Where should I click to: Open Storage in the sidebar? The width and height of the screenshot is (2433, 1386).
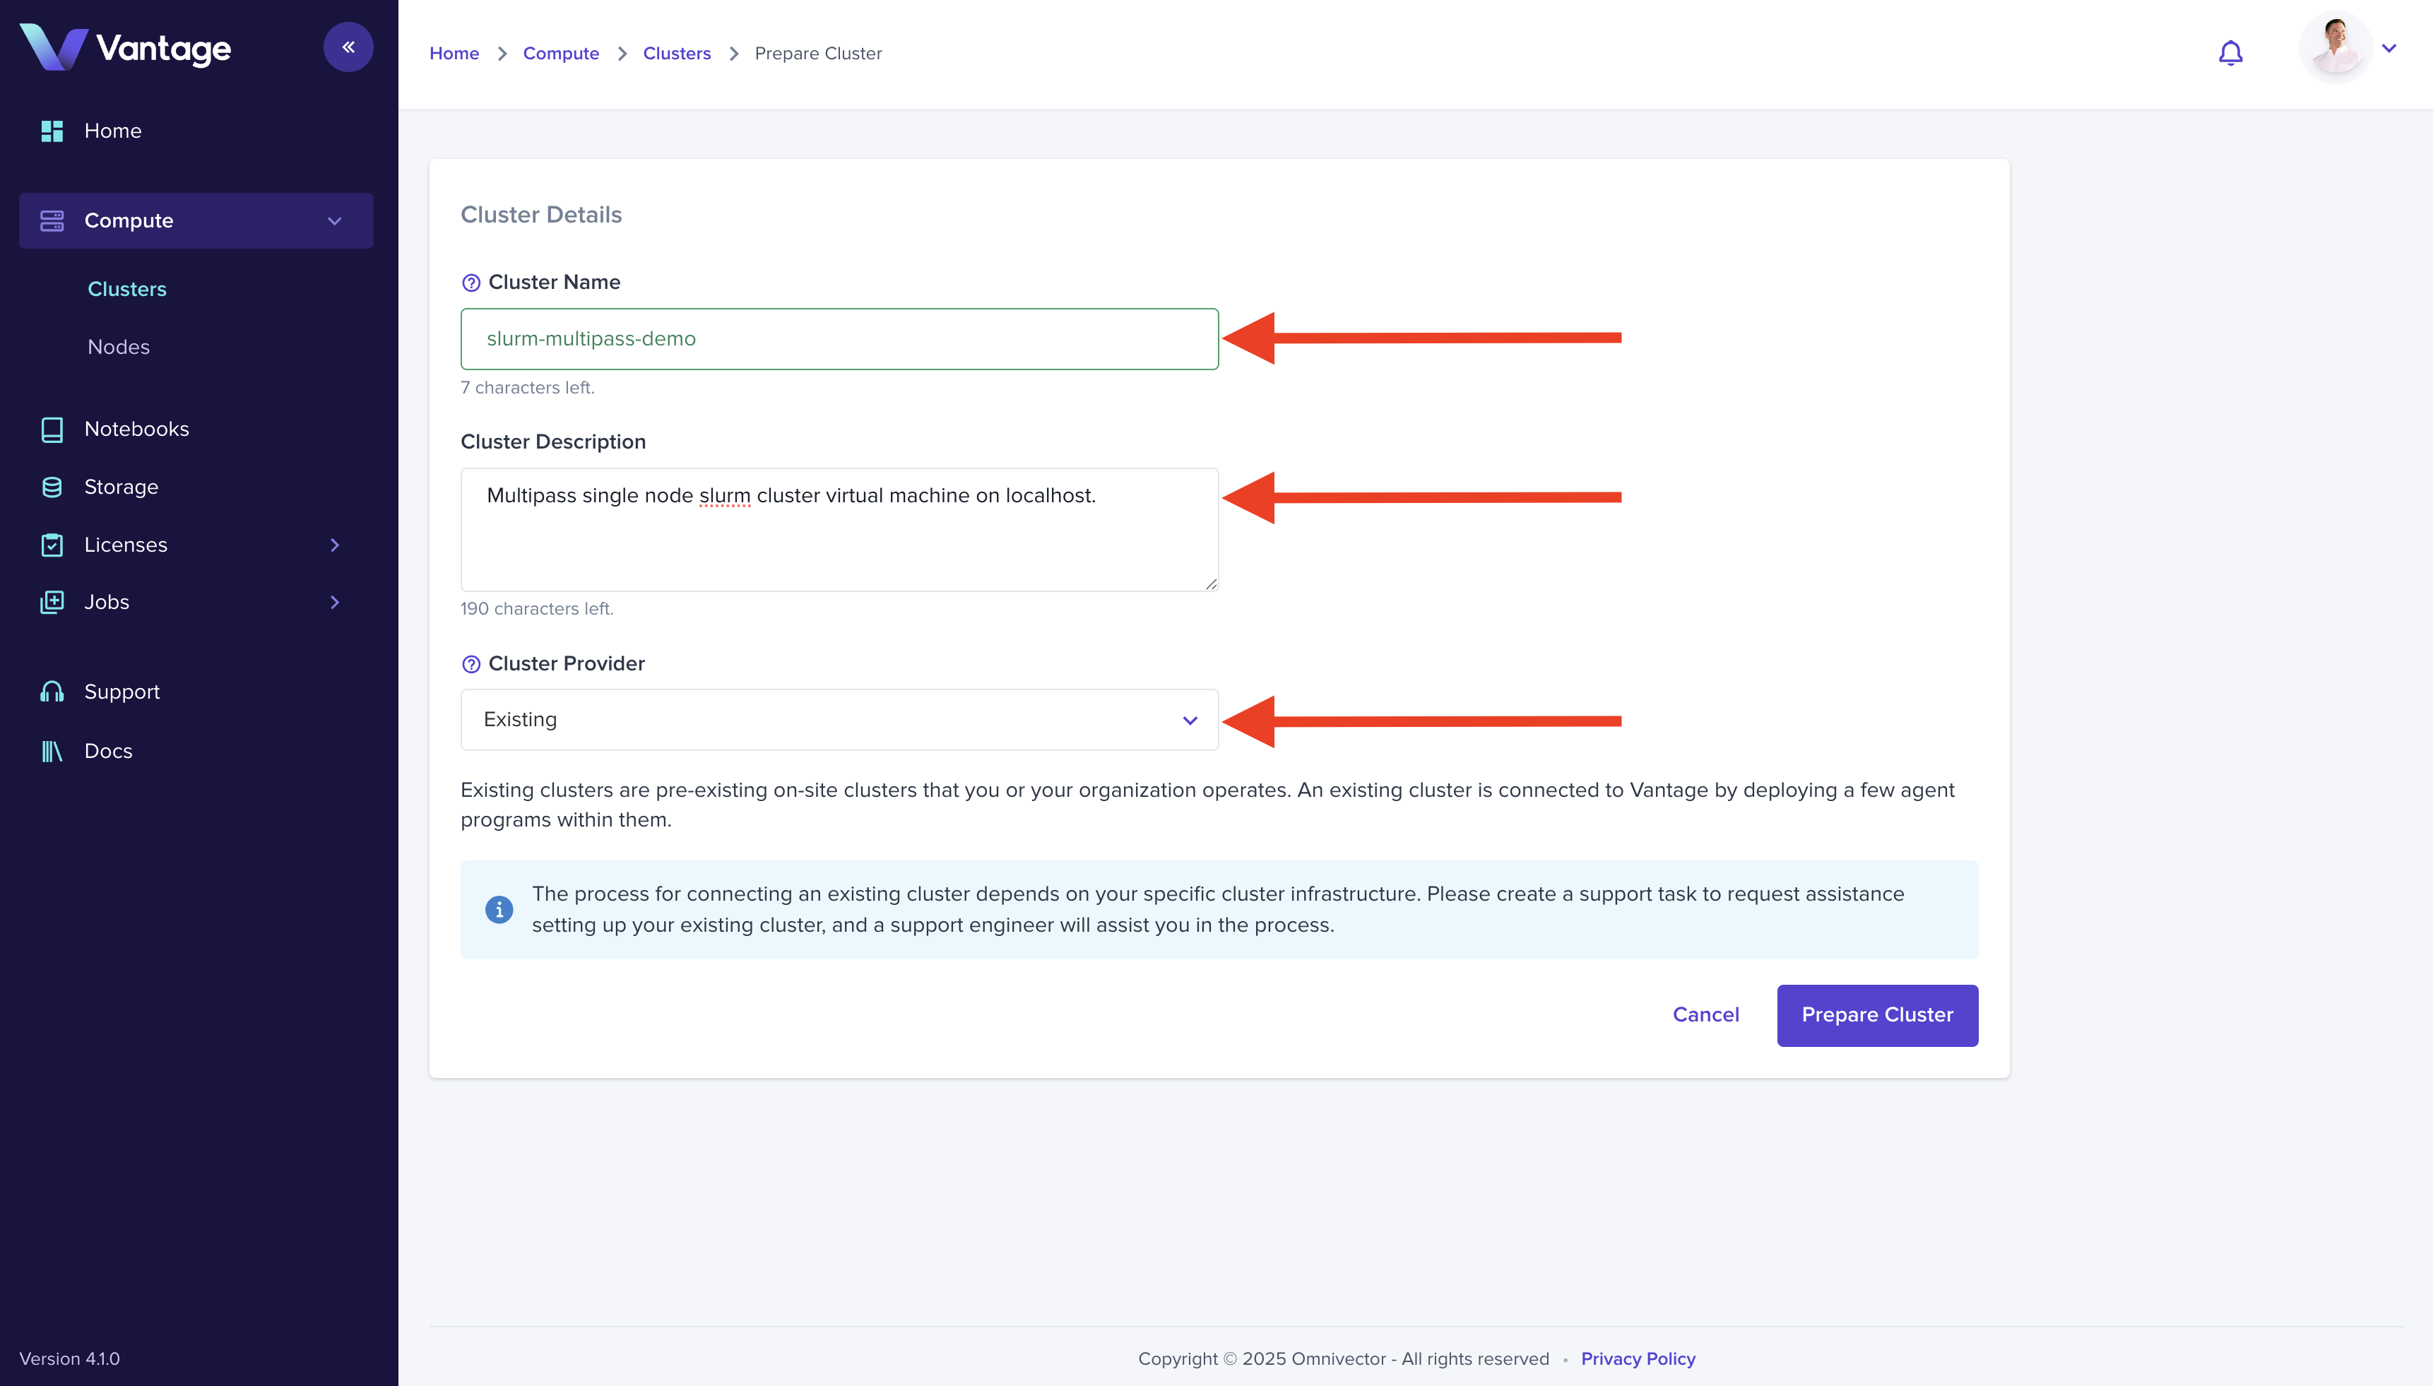(121, 487)
